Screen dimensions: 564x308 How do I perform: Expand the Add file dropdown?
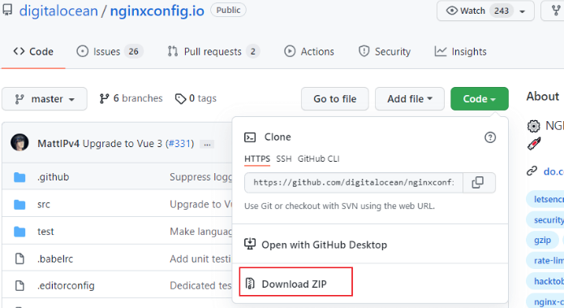[x=410, y=98]
